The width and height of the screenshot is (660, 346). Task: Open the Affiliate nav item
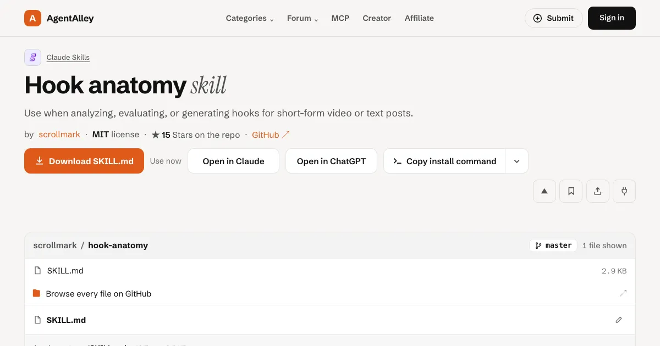[419, 18]
